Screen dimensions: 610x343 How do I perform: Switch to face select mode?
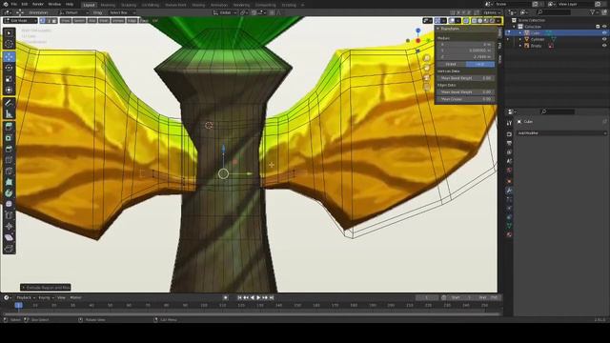click(54, 20)
